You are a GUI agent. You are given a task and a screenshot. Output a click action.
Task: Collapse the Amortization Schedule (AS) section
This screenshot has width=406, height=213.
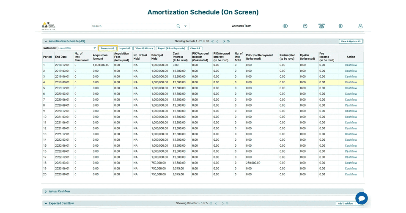coord(46,41)
